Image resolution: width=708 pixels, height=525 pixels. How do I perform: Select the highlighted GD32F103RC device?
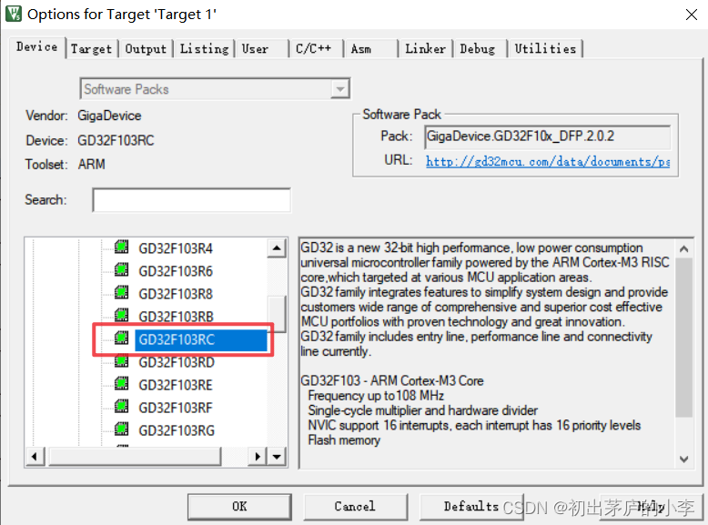pyautogui.click(x=201, y=339)
